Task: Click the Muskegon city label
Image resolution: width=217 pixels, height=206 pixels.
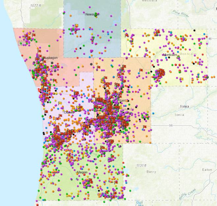Action: (x=51, y=58)
